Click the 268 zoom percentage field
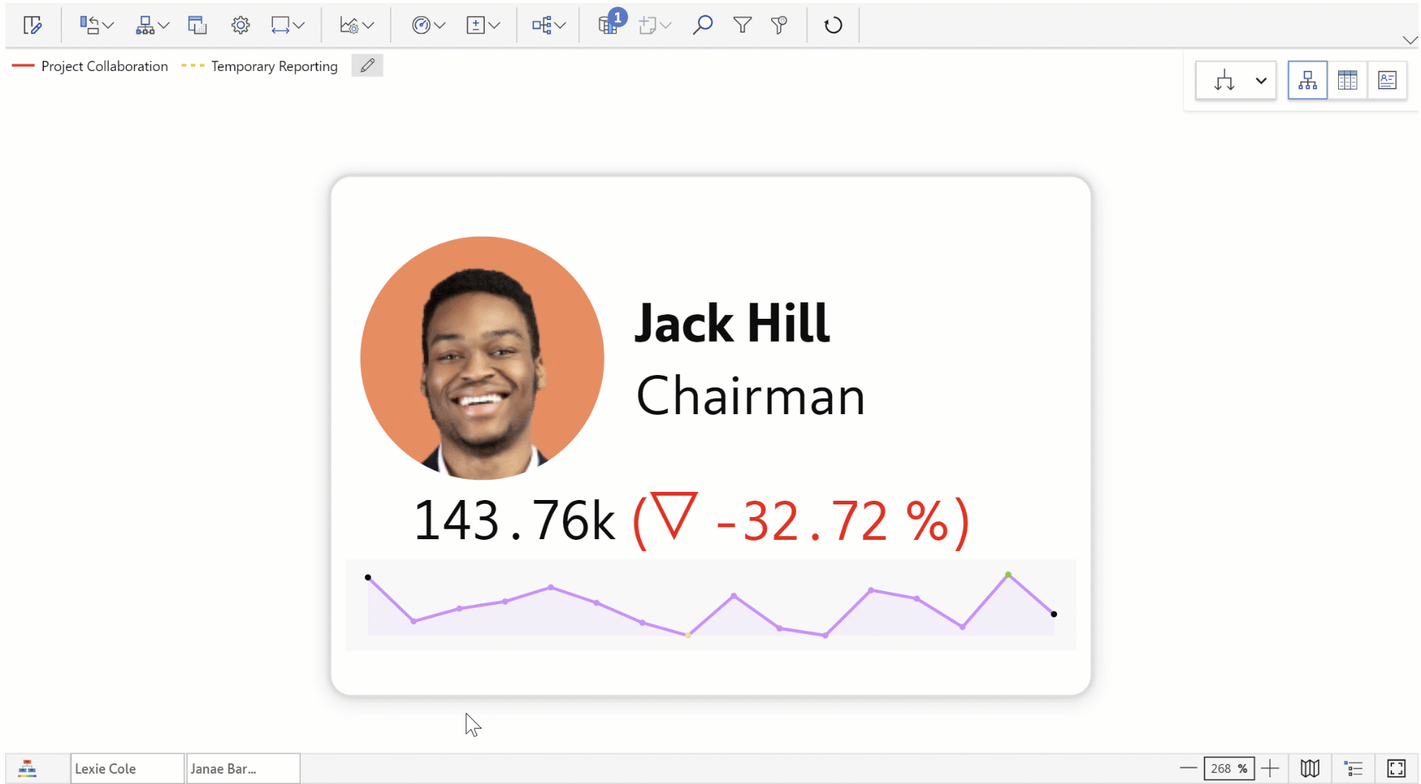The height and width of the screenshot is (784, 1421). (x=1229, y=768)
